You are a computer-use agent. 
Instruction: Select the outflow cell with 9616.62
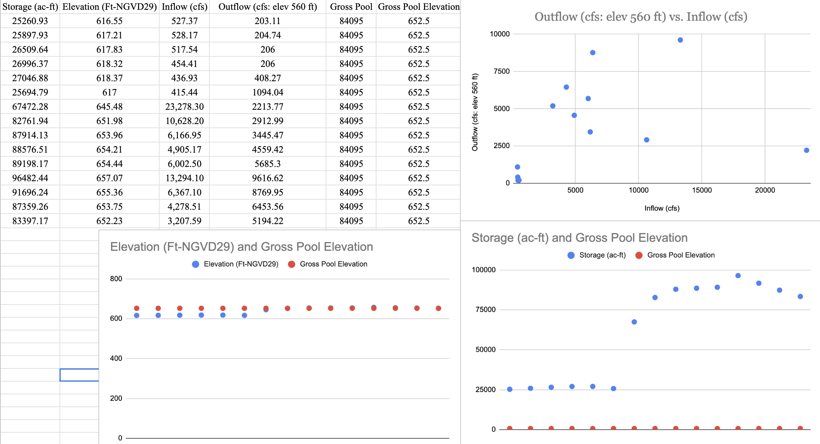point(267,178)
